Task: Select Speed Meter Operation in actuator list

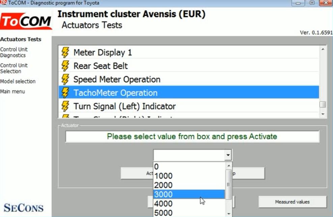Action: coord(117,79)
